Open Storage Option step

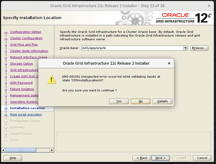(x=21, y=64)
